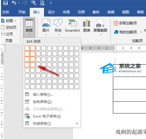Undo the last action
The height and width of the screenshot is (139, 146).
tap(14, 3)
